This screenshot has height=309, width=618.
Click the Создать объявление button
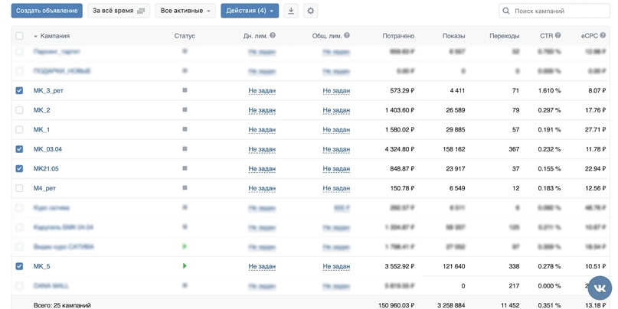47,11
